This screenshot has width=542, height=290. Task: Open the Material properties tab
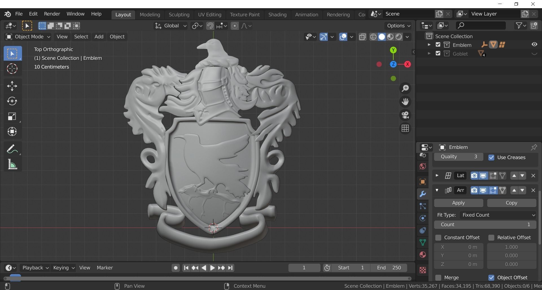click(x=423, y=255)
